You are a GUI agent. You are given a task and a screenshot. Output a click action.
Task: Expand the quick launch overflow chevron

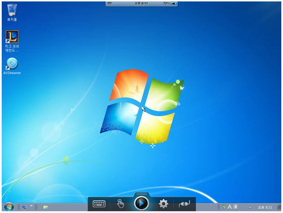(x=31, y=206)
